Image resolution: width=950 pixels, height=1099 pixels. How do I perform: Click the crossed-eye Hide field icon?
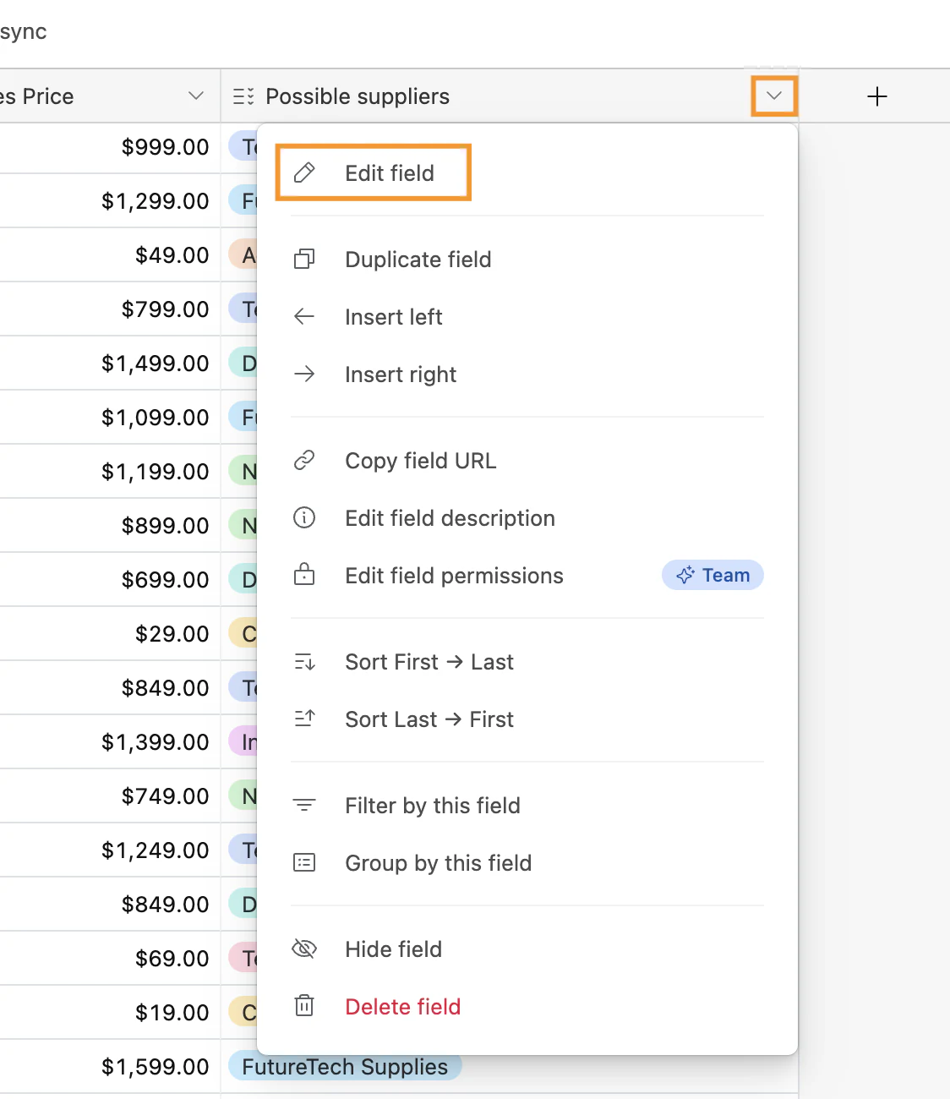304,949
